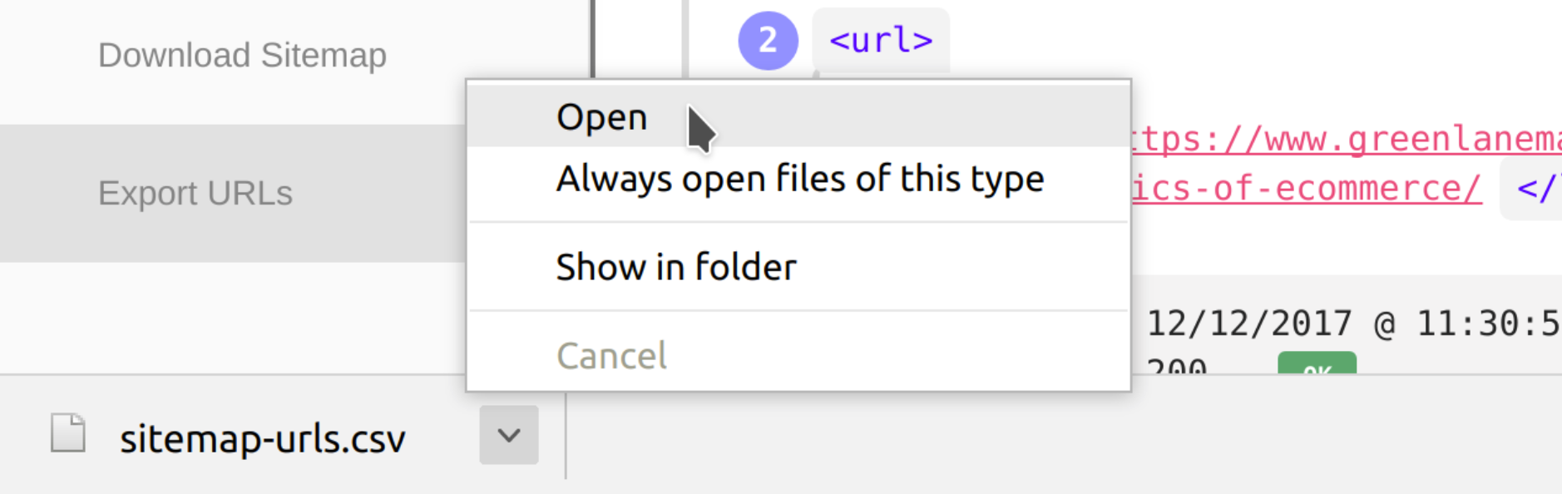
Task: Click the gray splitter left of XML view
Action: point(684,39)
